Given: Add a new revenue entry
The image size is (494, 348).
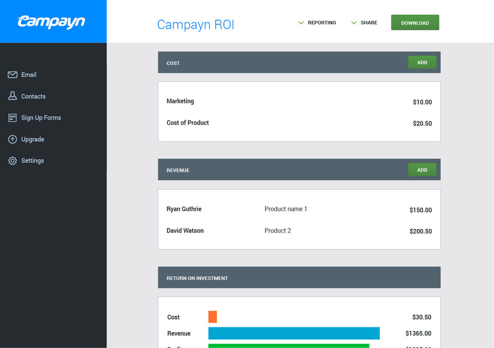Looking at the screenshot, I should coord(422,170).
